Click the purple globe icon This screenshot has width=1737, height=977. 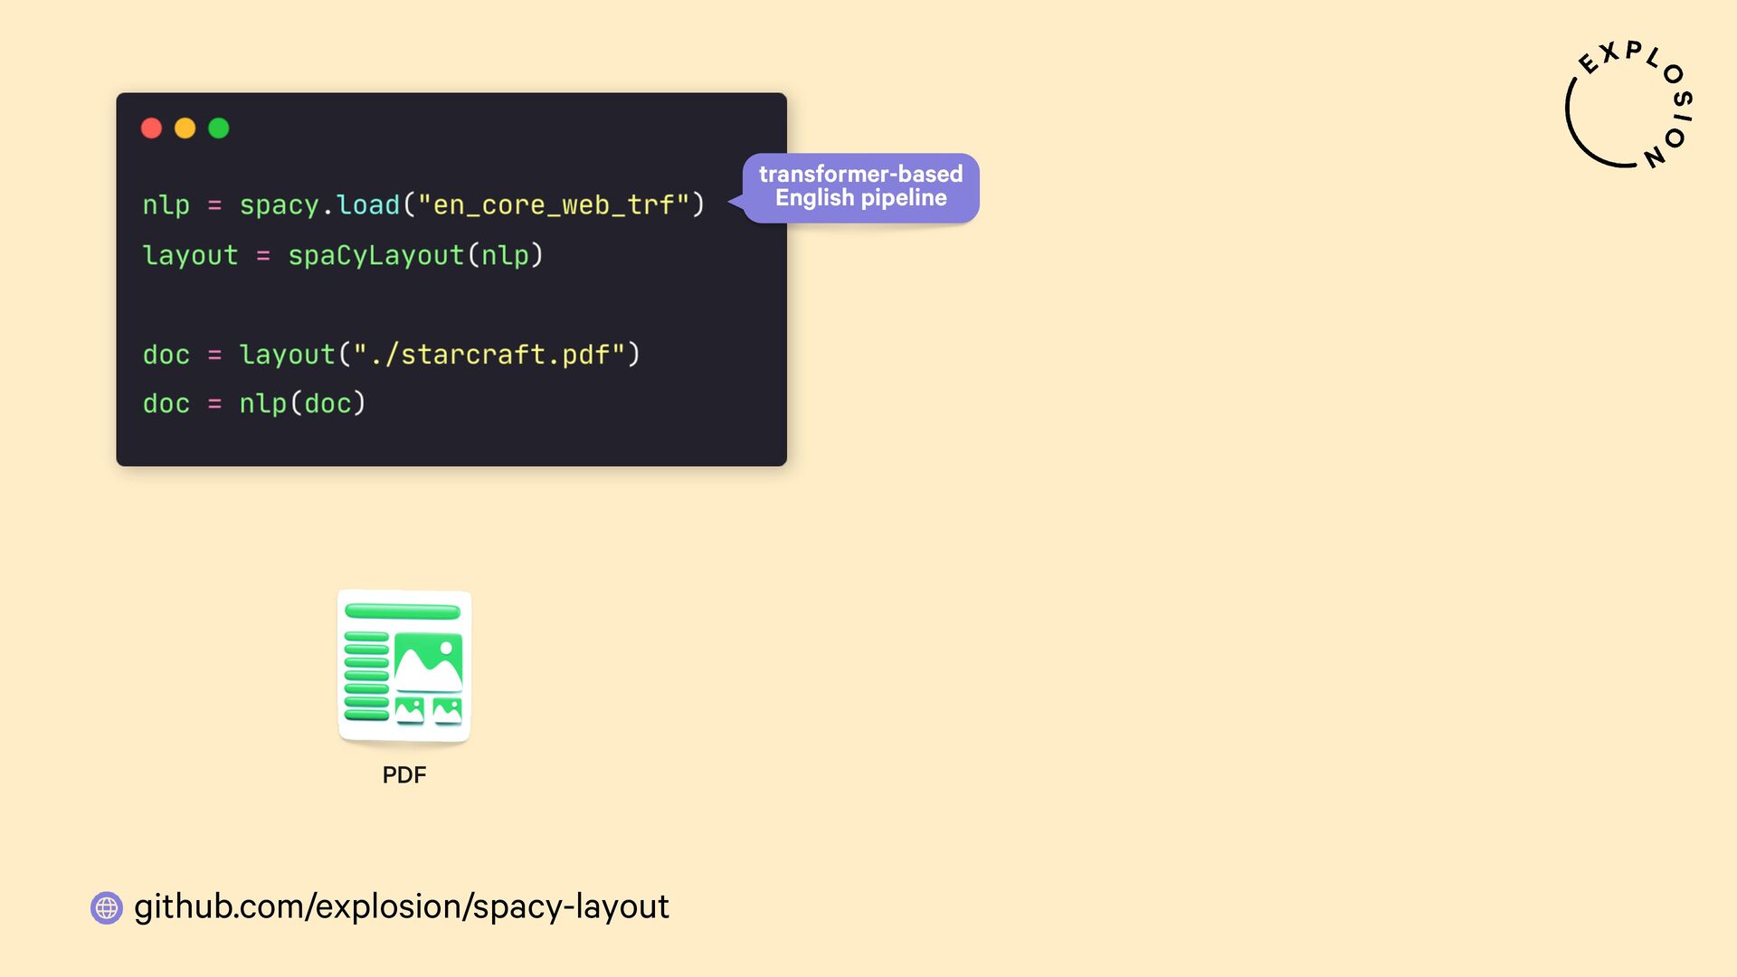[107, 907]
